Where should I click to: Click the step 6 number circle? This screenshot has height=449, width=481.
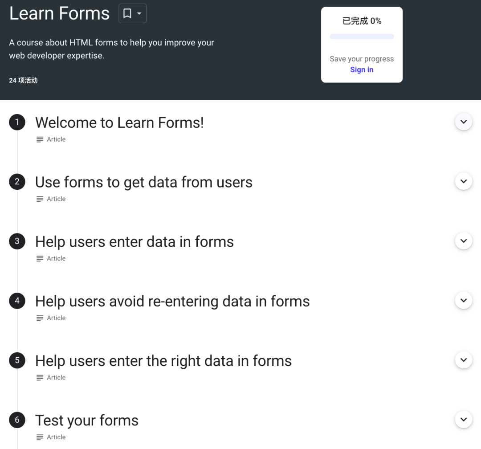pos(17,420)
